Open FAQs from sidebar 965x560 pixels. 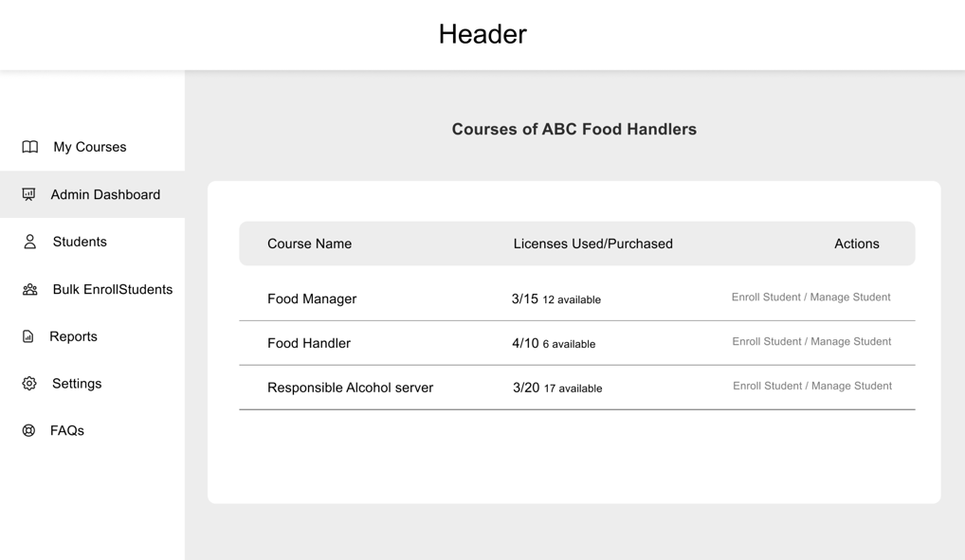tap(92, 431)
